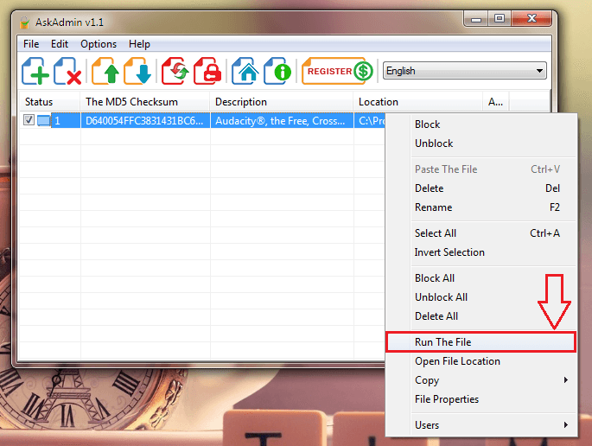Click the green up arrow toolbar icon
This screenshot has height=446, width=592.
tap(105, 72)
